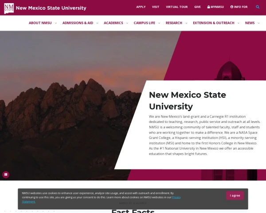This screenshot has height=213, width=266.
Task: Open the Extension & Outreach menu
Action: [214, 23]
